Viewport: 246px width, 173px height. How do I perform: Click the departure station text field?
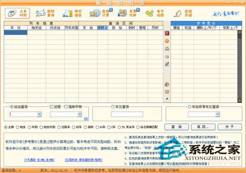[24, 114]
